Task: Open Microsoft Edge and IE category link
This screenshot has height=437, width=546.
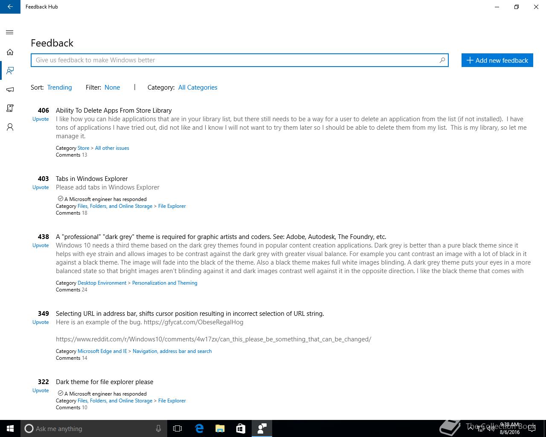Action: click(102, 351)
